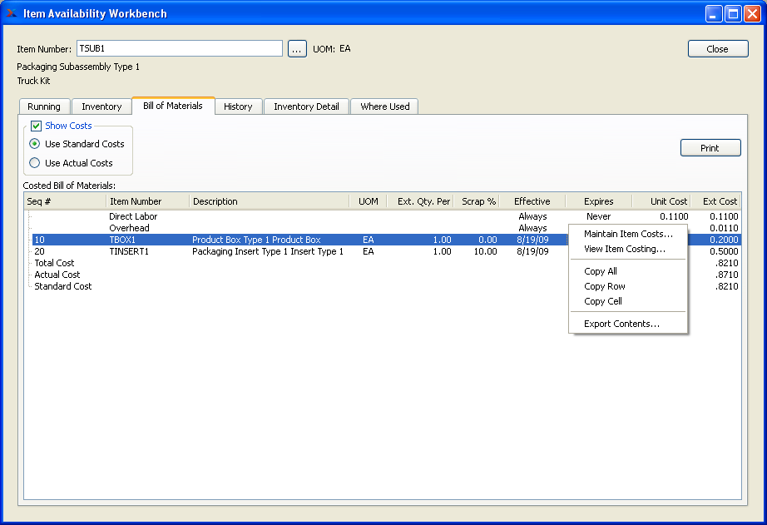The width and height of the screenshot is (767, 525).
Task: Select Copy All in the context menu
Action: (x=601, y=271)
